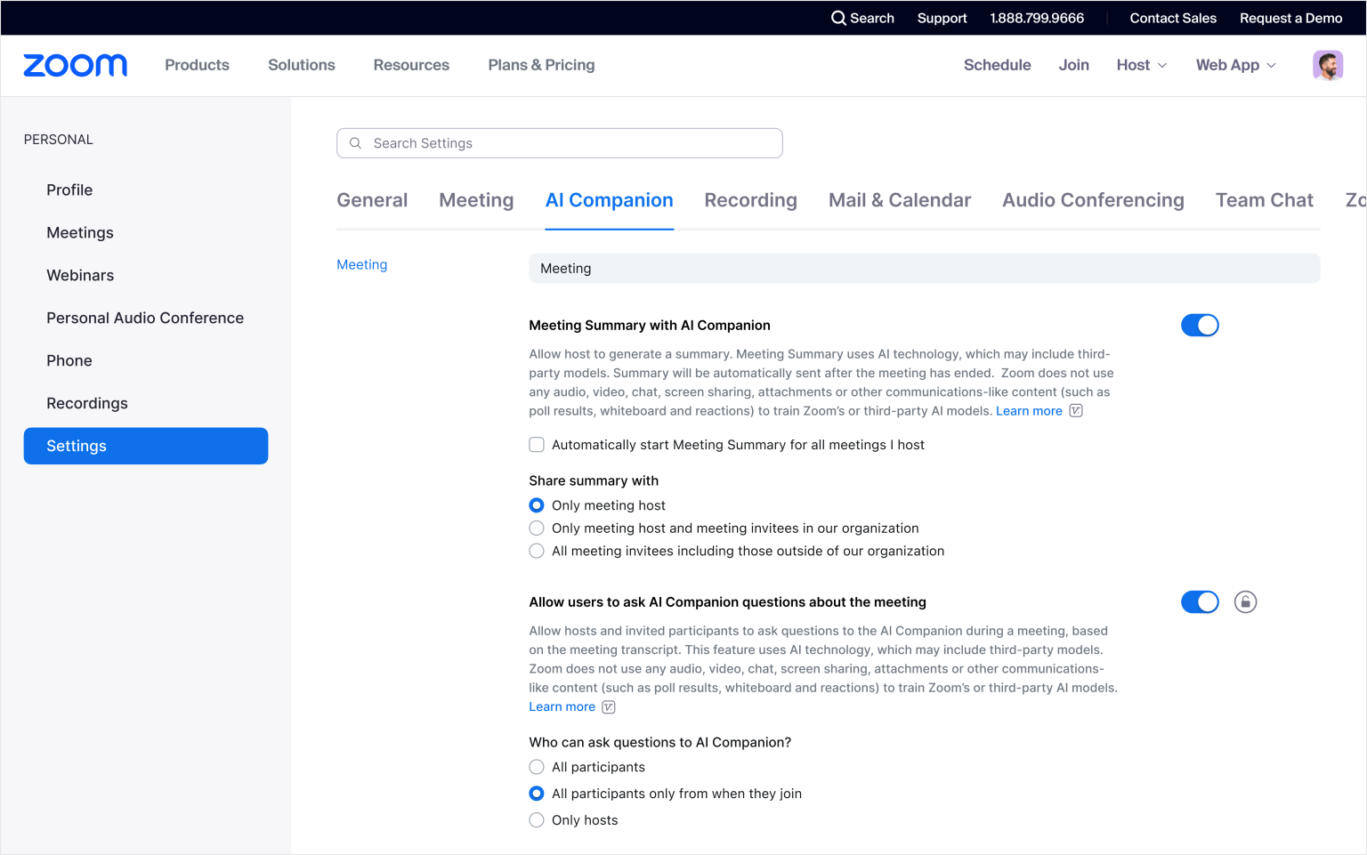The image size is (1367, 855).
Task: Click the Zoom logo
Action: 75,64
